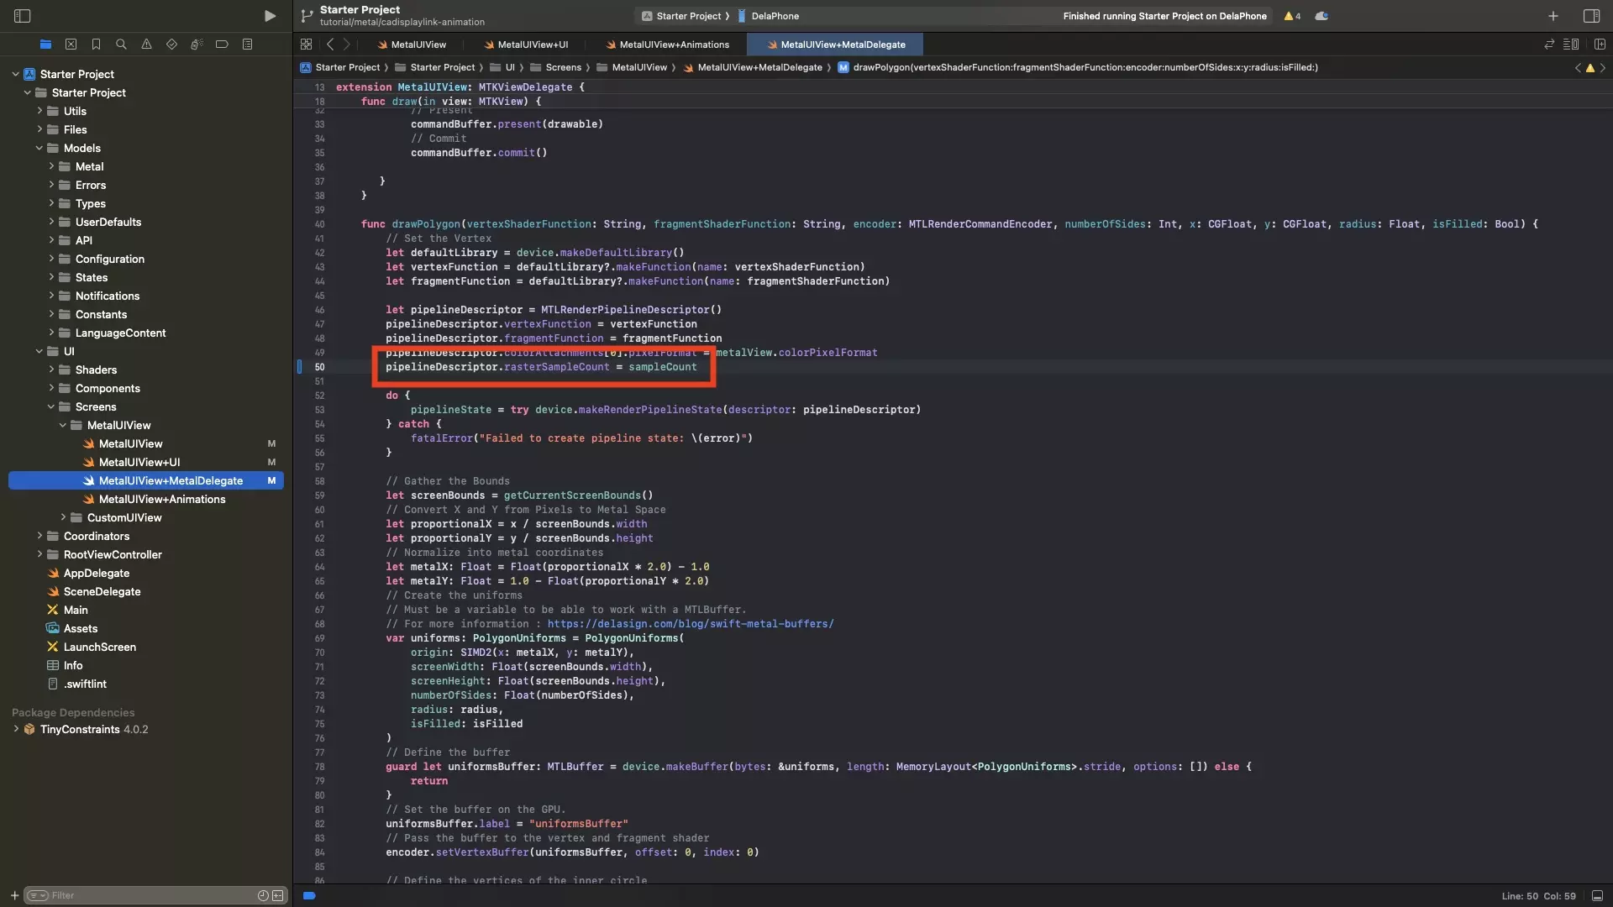Go back in editor history
This screenshot has height=907, width=1613.
click(x=330, y=45)
